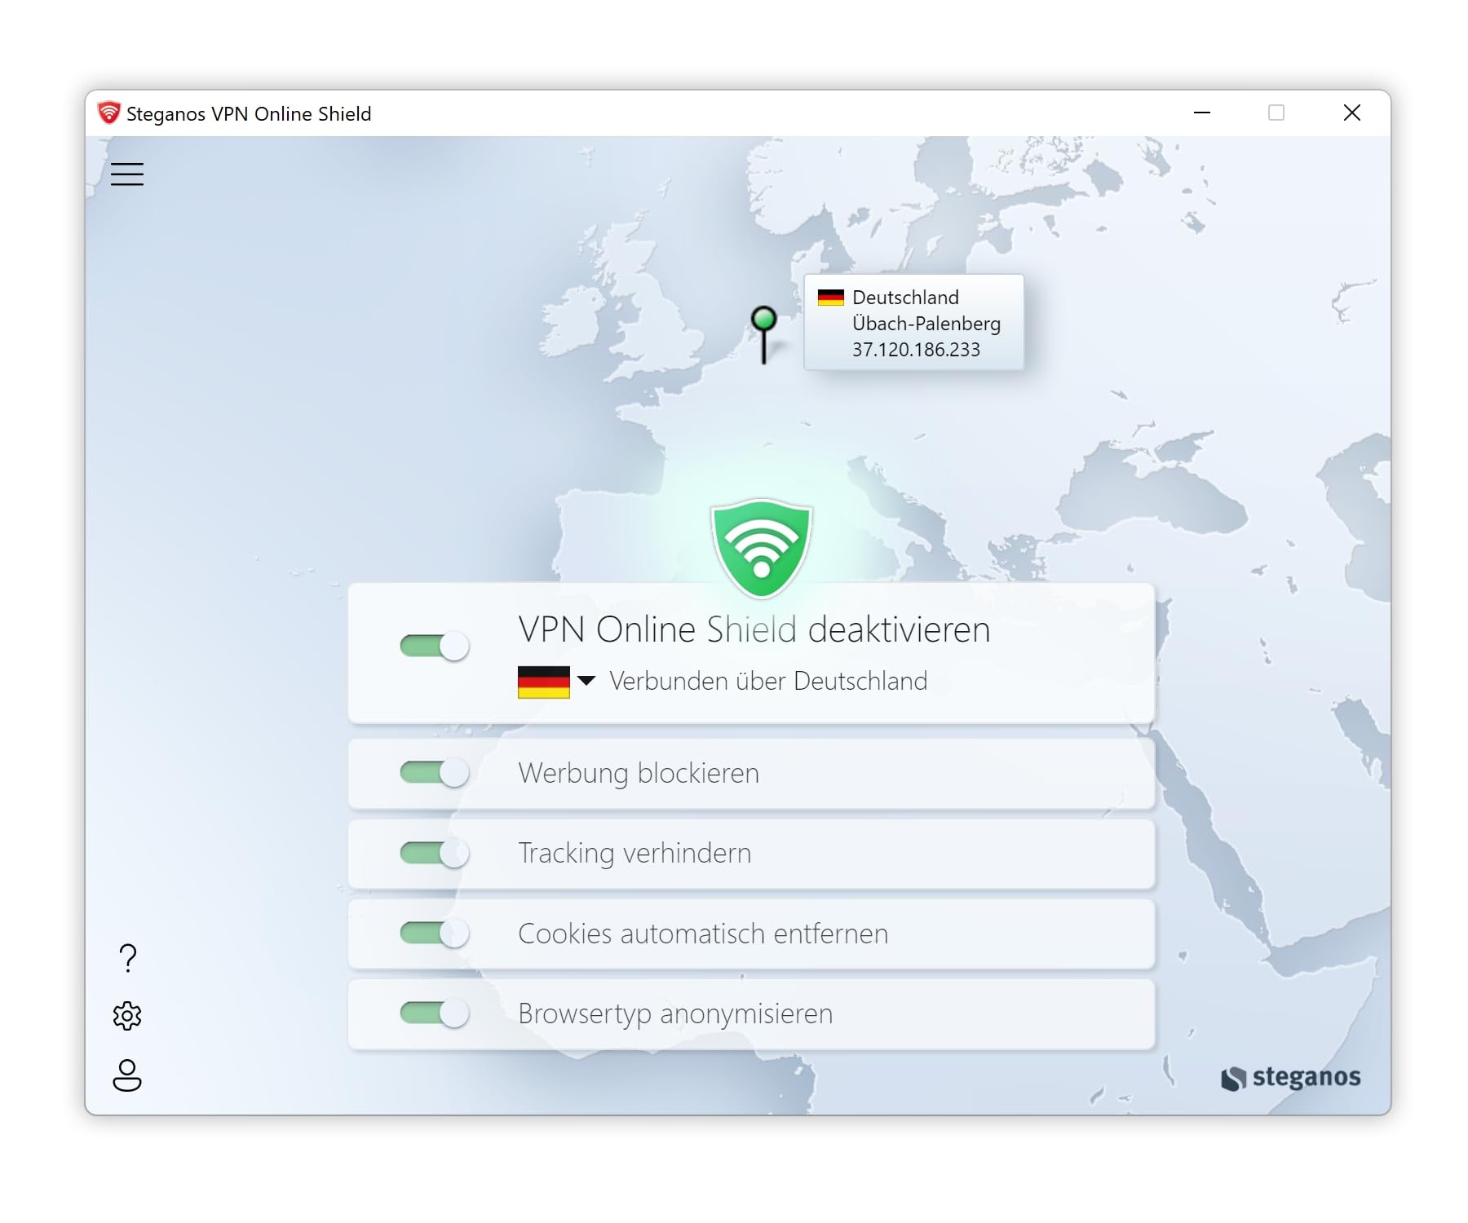1468x1223 pixels.
Task: Click 'Verbunden über Deutschland' status text
Action: pos(768,681)
